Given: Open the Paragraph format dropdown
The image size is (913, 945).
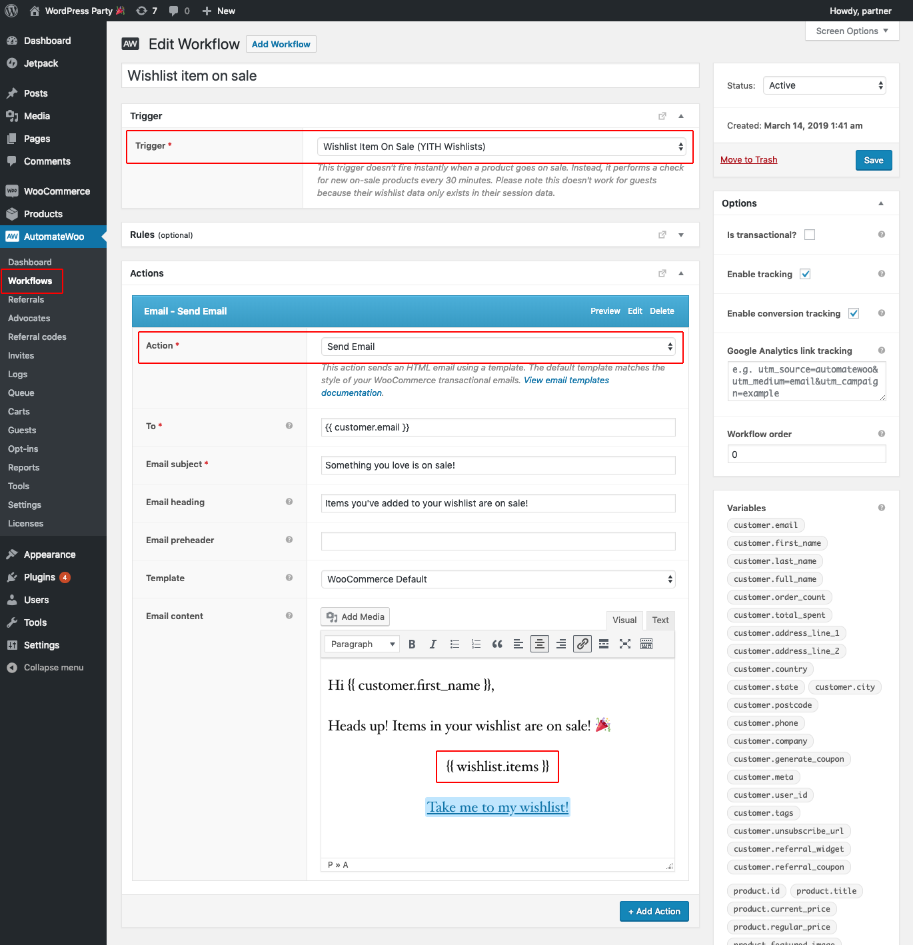Looking at the screenshot, I should tap(362, 644).
